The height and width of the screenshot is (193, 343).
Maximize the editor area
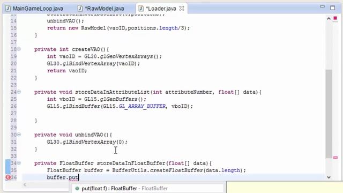[332, 8]
